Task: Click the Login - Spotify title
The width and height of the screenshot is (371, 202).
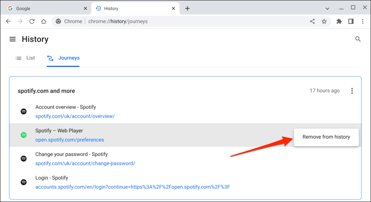Action: tap(51, 178)
